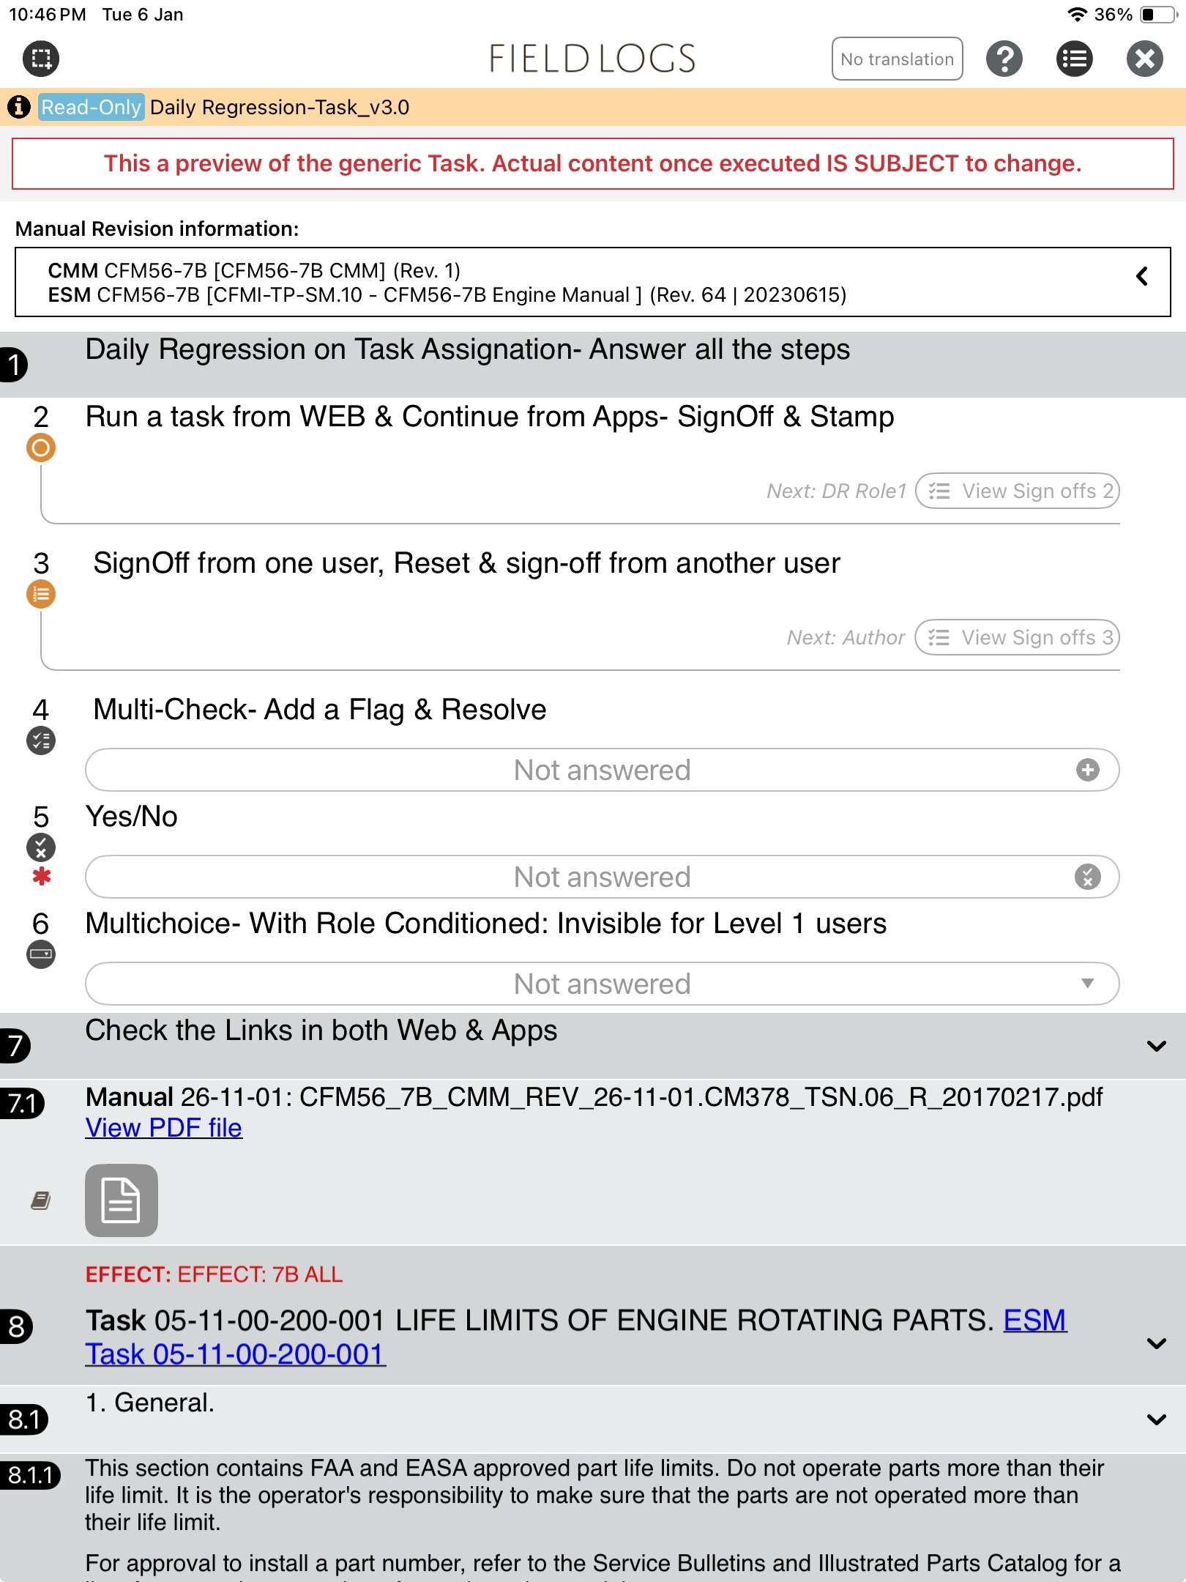Open the help question mark icon
Screen dimensions: 1186x1582
click(x=1004, y=59)
